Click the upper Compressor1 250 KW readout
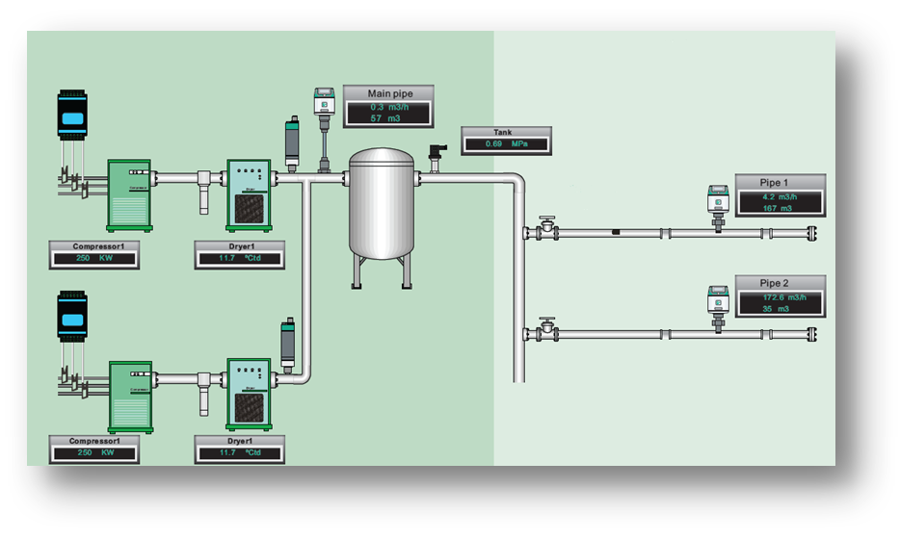 93,254
